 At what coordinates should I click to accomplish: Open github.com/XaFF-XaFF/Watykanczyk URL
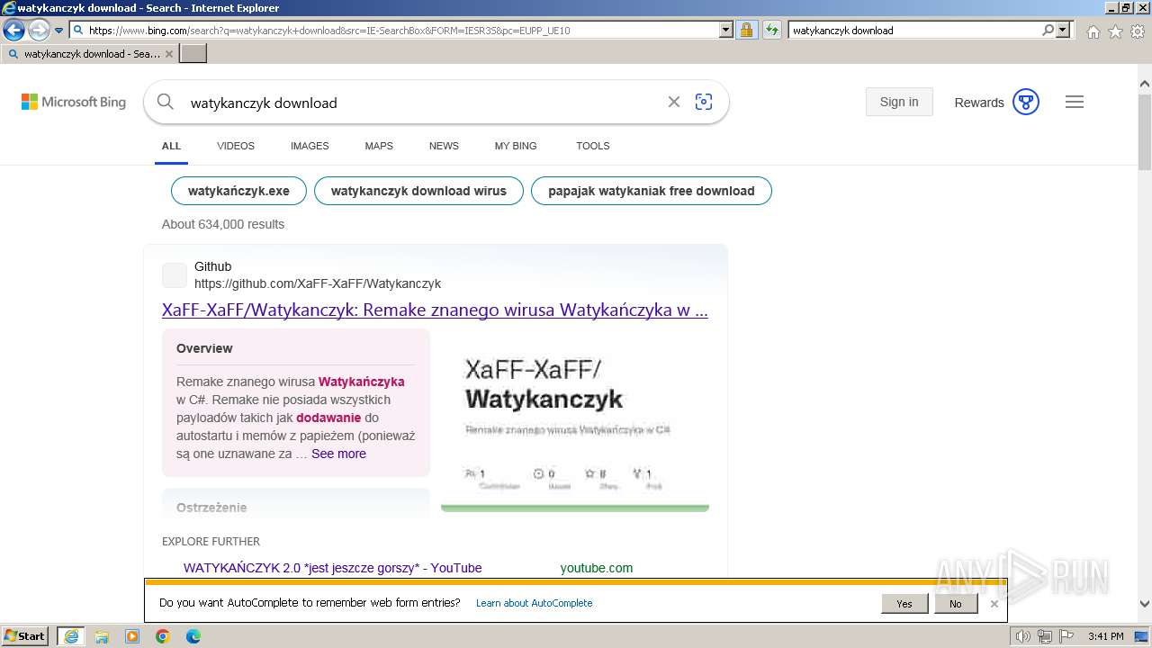tap(318, 283)
